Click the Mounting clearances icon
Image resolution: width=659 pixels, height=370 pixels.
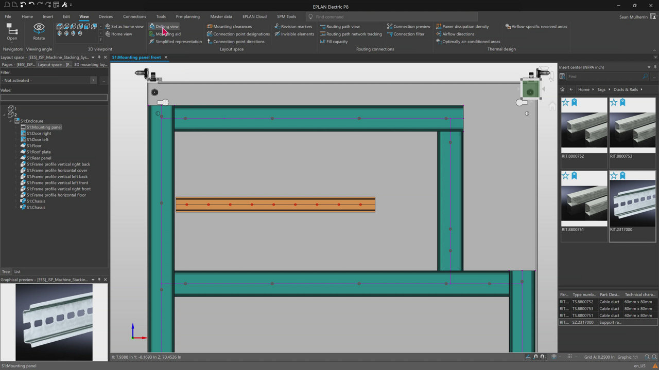tap(210, 26)
